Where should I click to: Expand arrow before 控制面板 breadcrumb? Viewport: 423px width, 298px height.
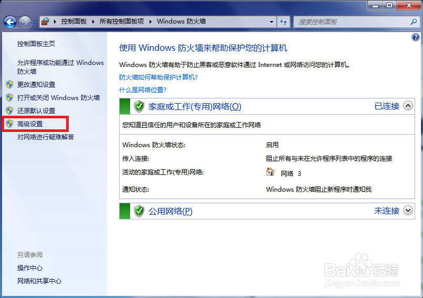pos(55,21)
